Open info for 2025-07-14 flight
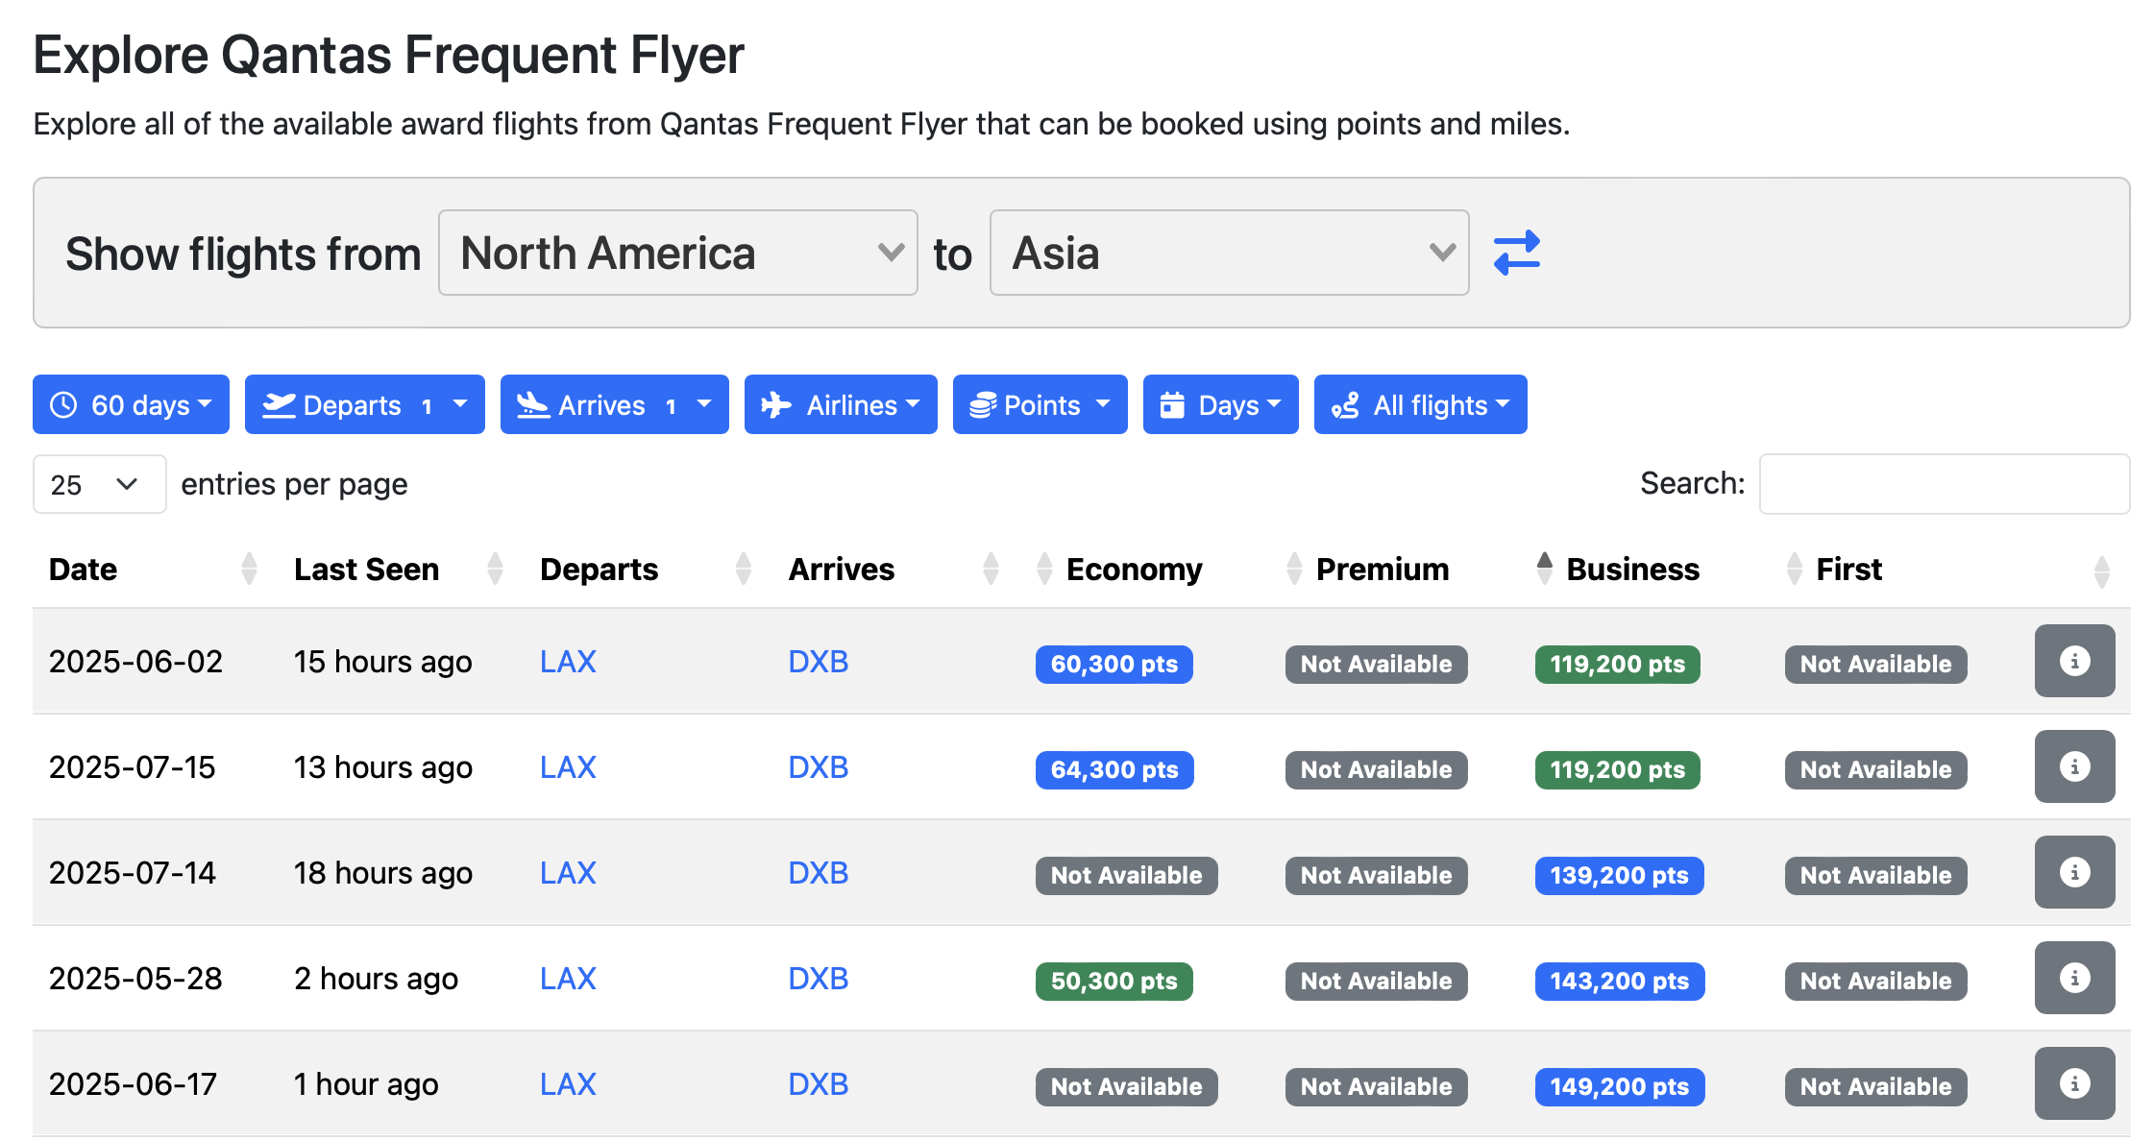Viewport: 2154px width, 1141px height. point(2073,872)
